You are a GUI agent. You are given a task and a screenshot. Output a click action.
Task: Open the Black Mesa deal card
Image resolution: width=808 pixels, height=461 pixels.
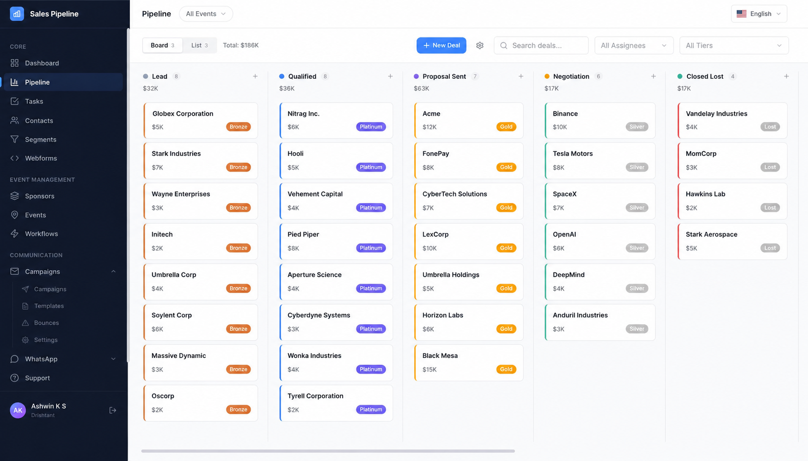(469, 363)
